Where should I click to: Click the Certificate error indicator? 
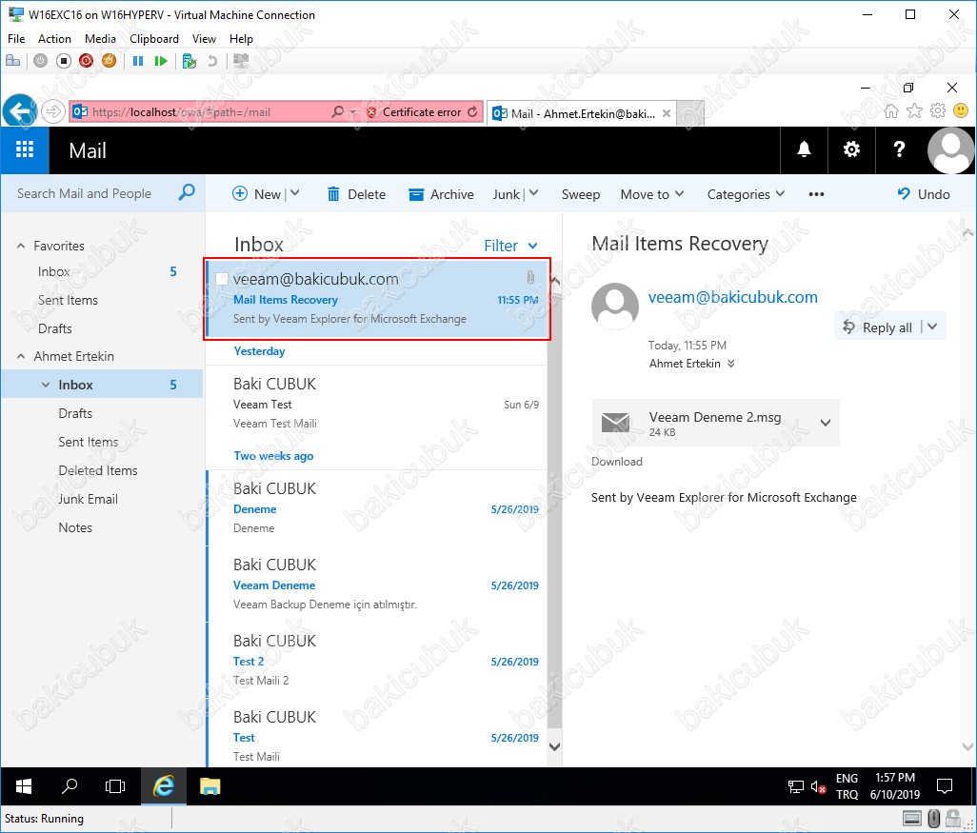point(415,112)
